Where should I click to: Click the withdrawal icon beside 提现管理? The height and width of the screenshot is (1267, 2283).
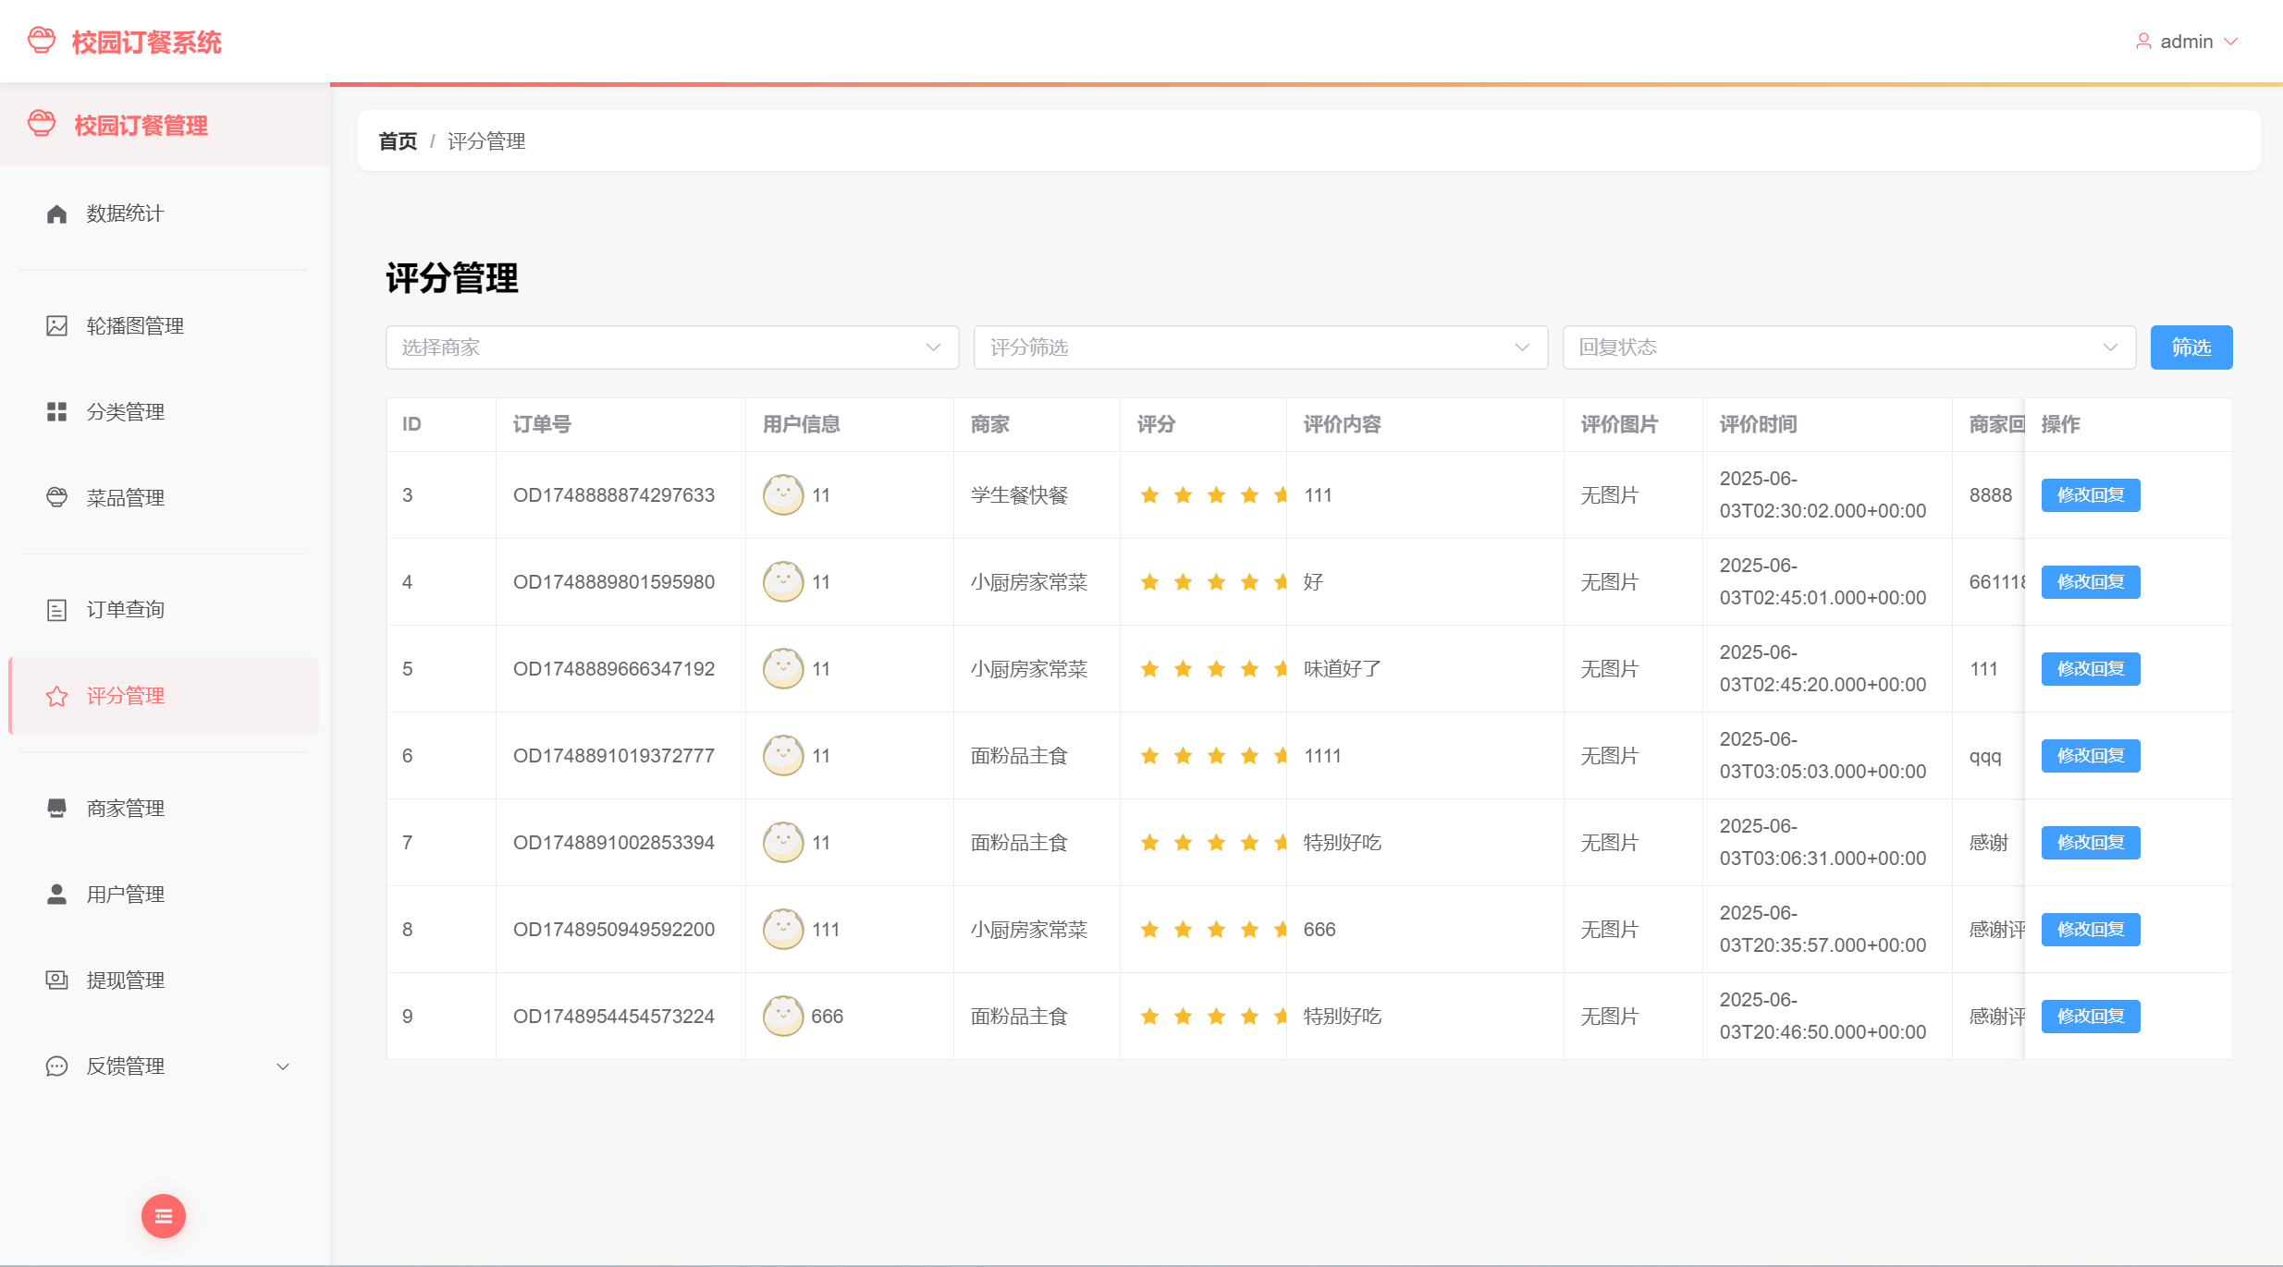[x=56, y=980]
